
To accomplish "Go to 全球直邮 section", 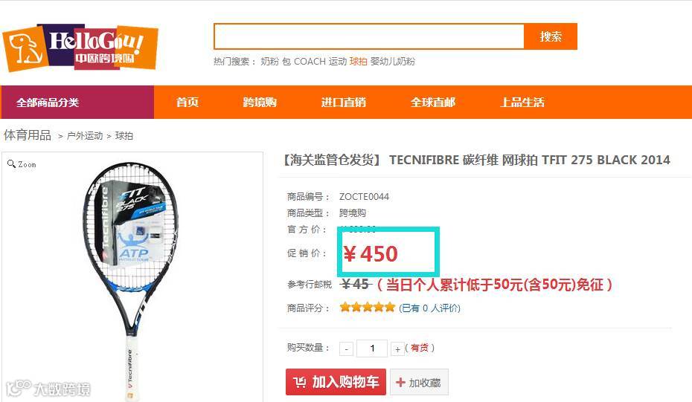I will coord(433,103).
